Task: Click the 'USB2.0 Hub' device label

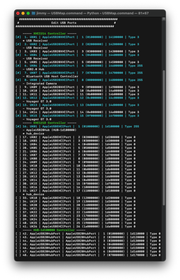Action: click(x=35, y=69)
